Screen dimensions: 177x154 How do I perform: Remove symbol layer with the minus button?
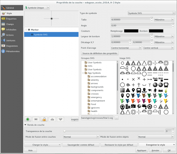pos(36,119)
